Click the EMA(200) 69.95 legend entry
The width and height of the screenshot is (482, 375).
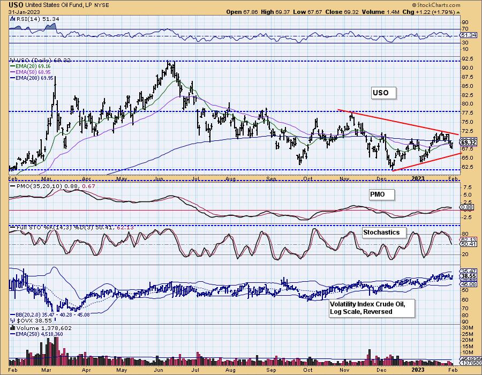click(32, 78)
